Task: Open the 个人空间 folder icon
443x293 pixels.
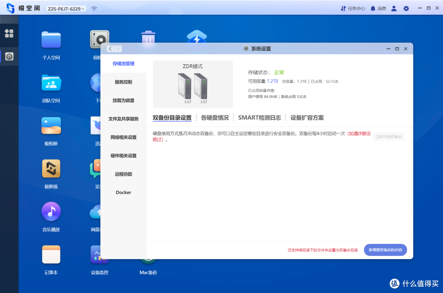Action: (x=51, y=40)
